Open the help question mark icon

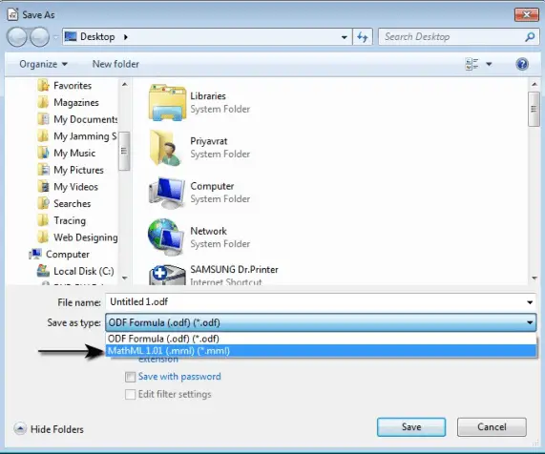[x=522, y=64]
